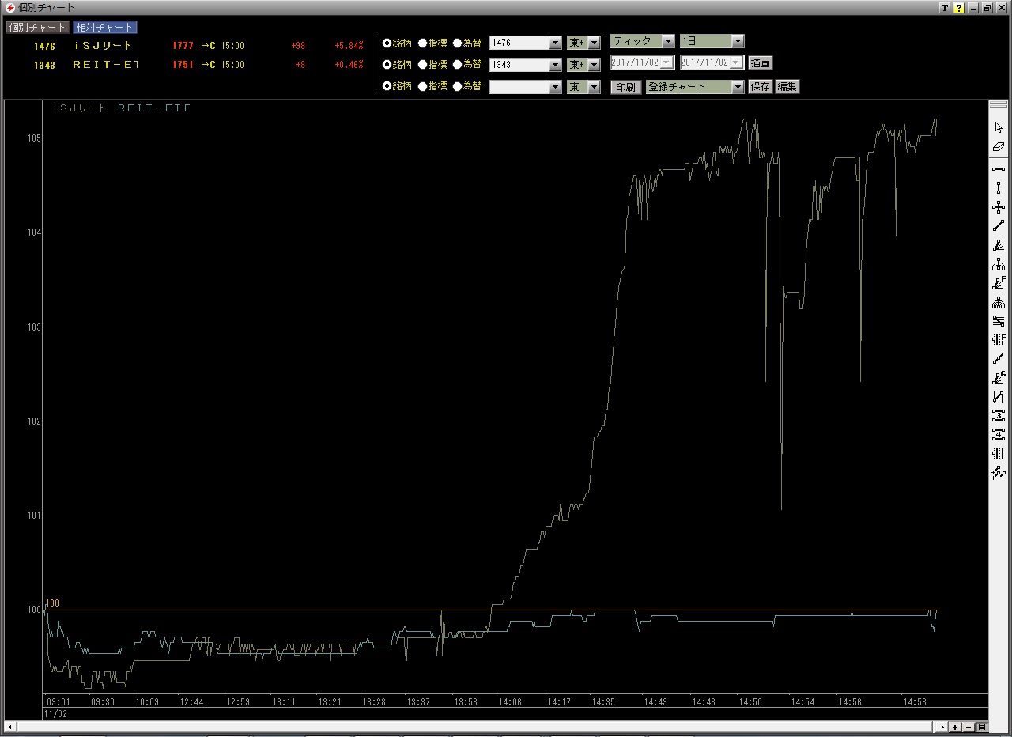1012x737 pixels.
Task: Select 為替 radio button in second row
Action: [x=458, y=64]
